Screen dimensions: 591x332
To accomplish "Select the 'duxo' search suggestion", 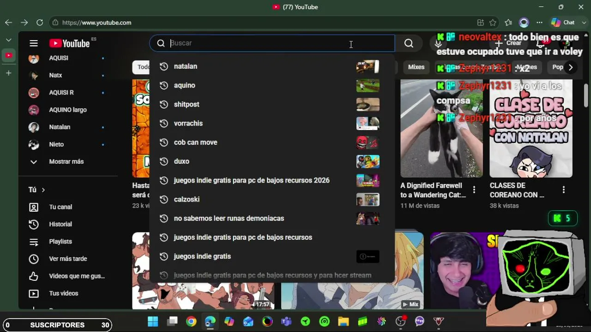I will tap(272, 161).
